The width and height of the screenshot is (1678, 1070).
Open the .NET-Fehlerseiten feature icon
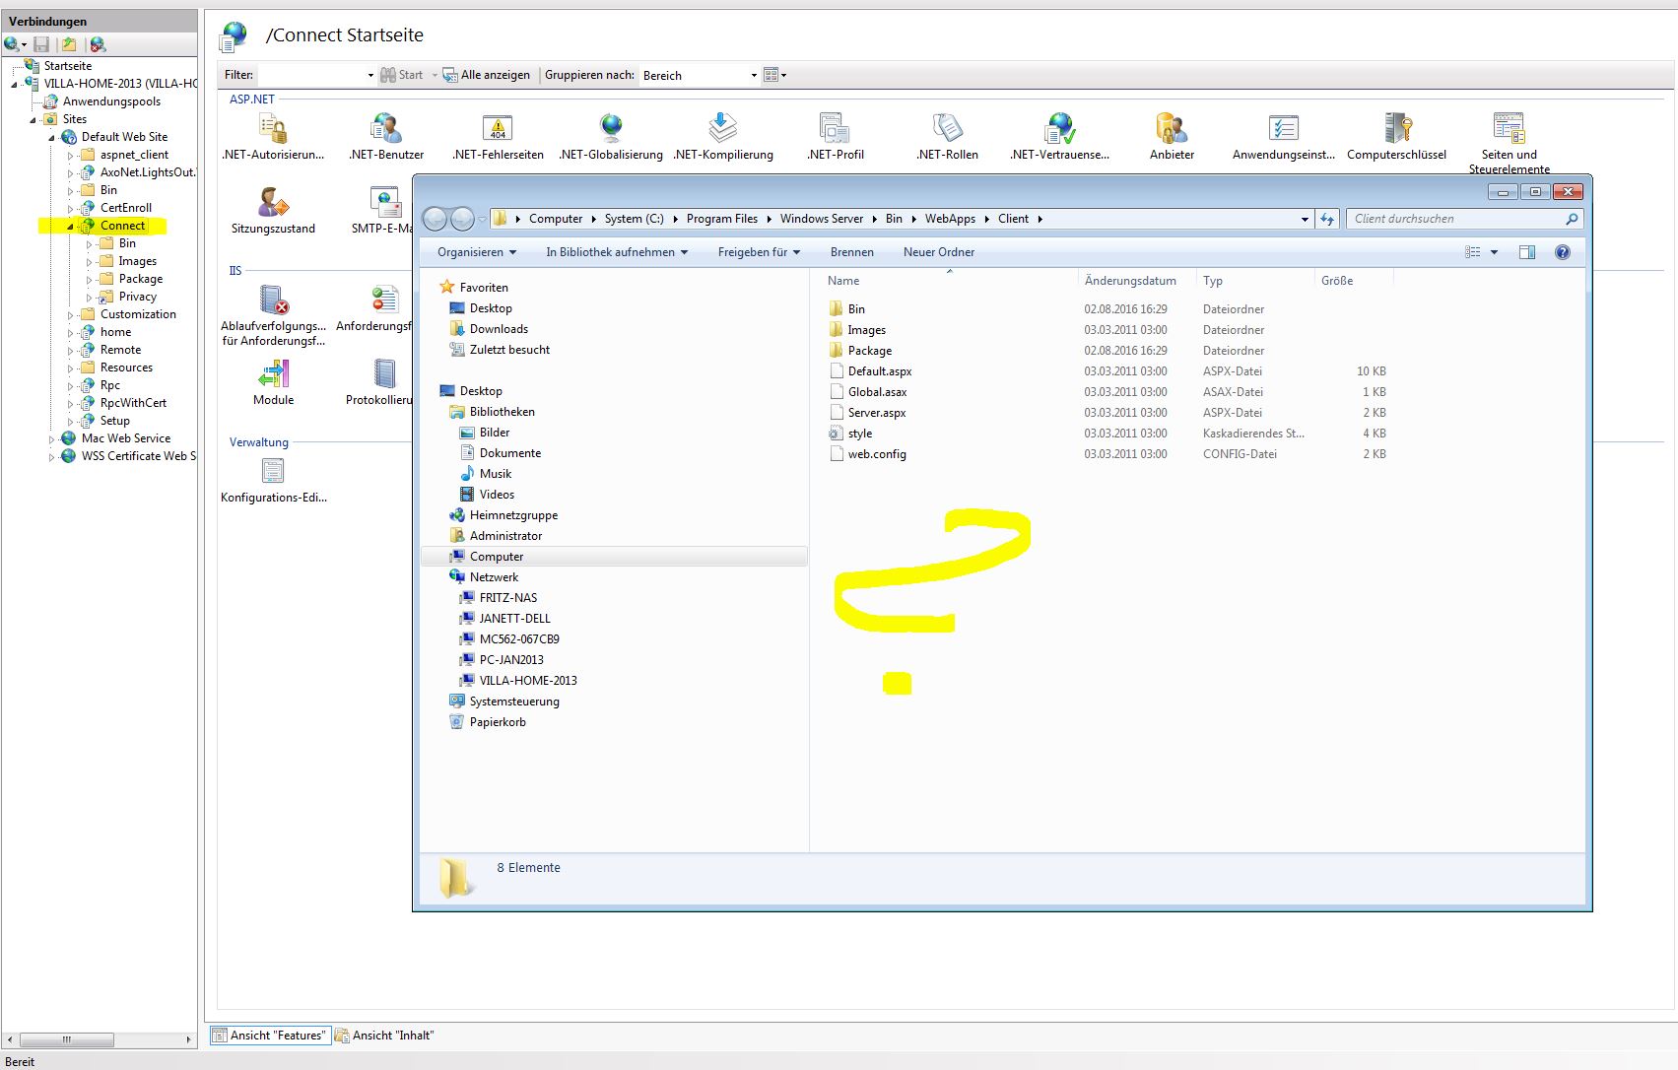tap(498, 129)
